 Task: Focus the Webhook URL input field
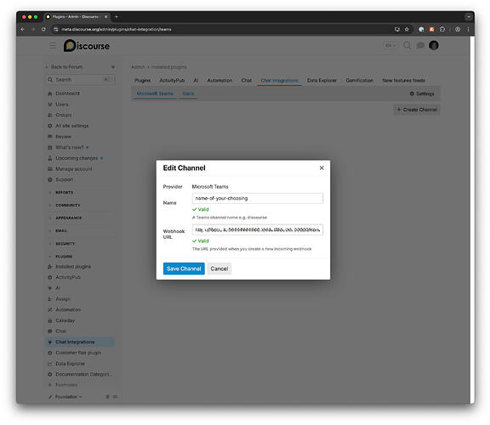[258, 229]
